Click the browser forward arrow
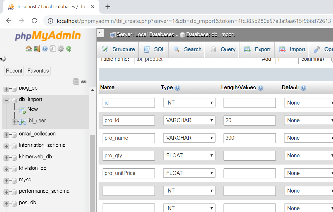The image size is (333, 212). pyautogui.click(x=22, y=21)
